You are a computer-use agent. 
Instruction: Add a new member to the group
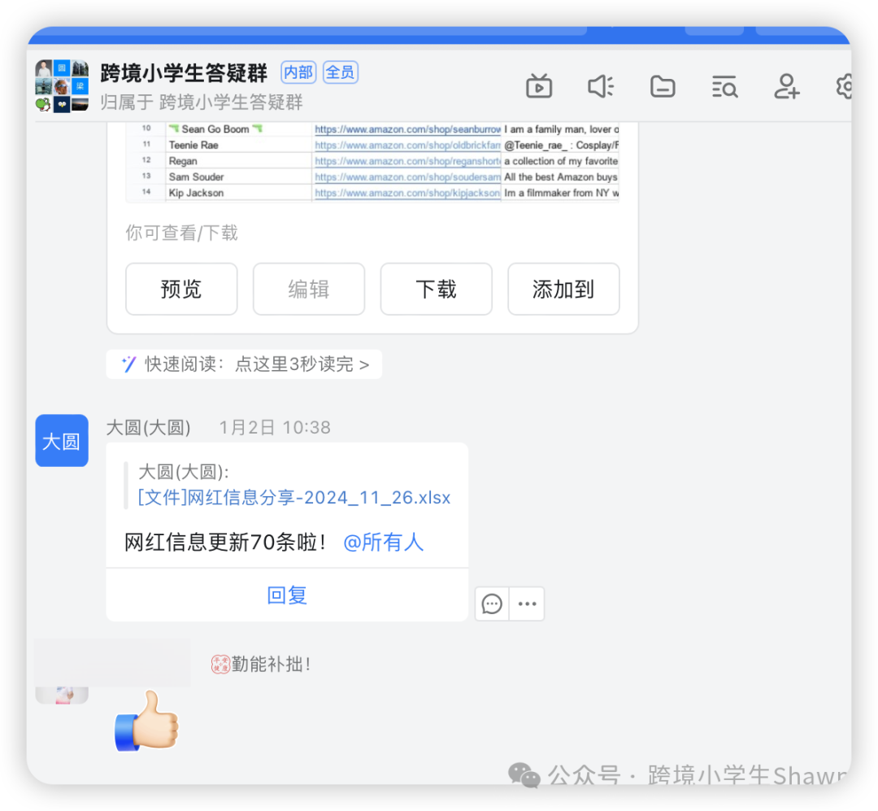click(785, 87)
